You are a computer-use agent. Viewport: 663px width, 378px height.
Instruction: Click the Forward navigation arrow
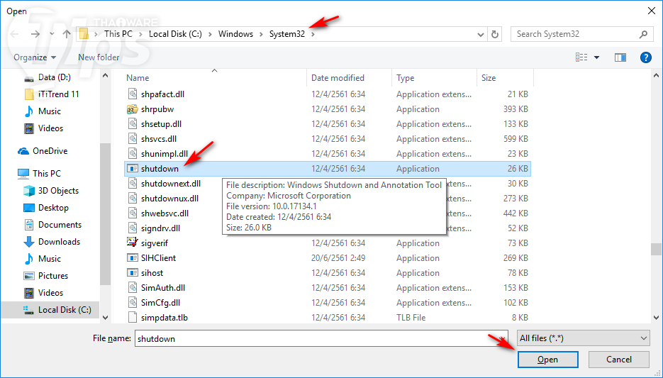pos(35,34)
